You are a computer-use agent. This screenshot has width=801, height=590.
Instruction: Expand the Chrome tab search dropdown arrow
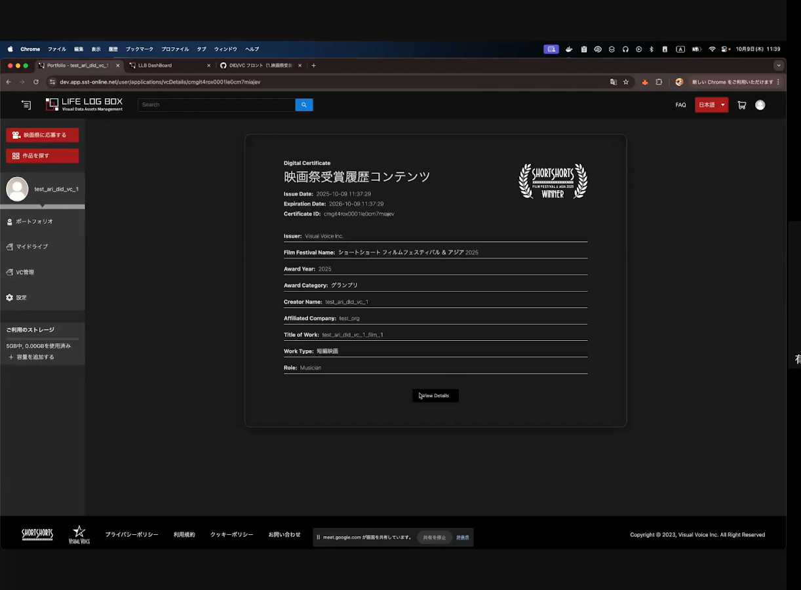point(779,66)
